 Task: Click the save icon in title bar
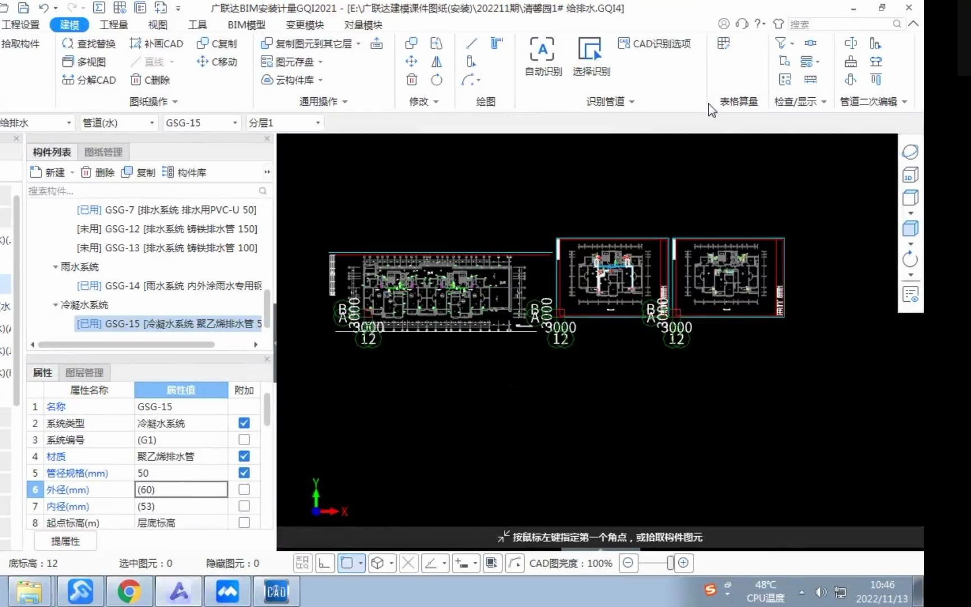pos(23,8)
